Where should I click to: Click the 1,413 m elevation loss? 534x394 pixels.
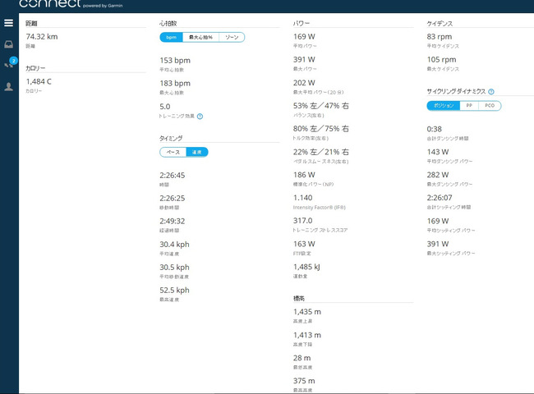pyautogui.click(x=307, y=335)
